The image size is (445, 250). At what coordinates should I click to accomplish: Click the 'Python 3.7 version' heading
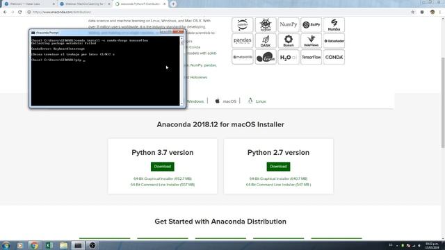tap(162, 153)
